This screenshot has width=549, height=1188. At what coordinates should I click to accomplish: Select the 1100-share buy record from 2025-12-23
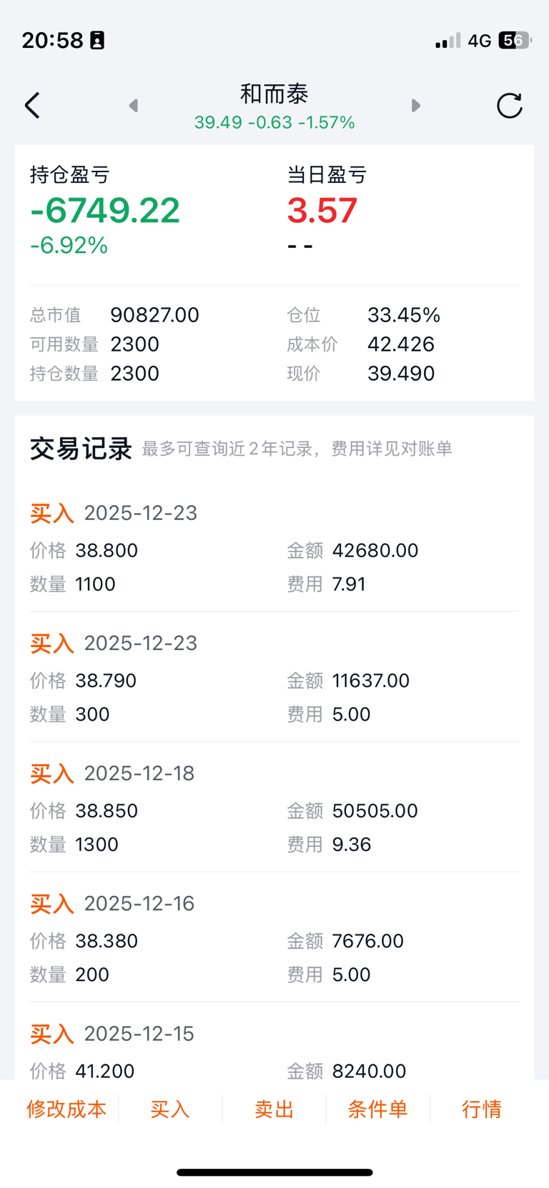pyautogui.click(x=274, y=549)
